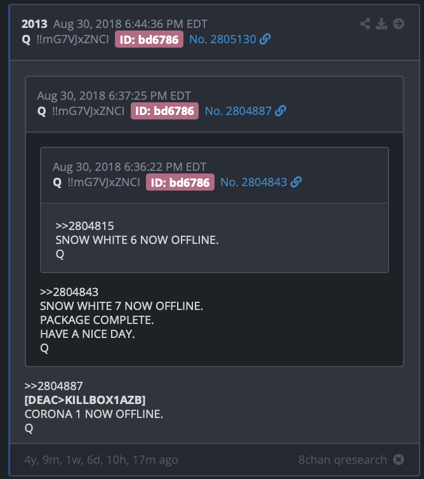Open post No. 2804843 link
This screenshot has height=479, width=424.
tap(254, 182)
